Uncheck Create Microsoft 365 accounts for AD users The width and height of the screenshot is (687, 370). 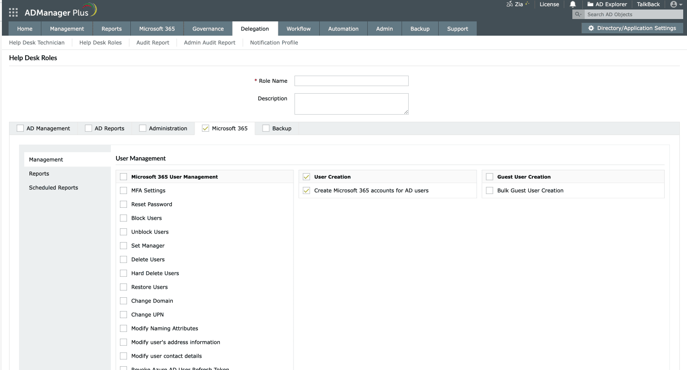pyautogui.click(x=306, y=190)
